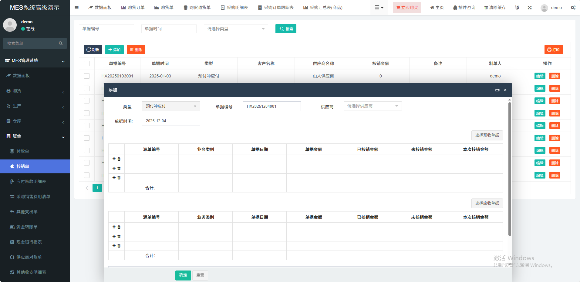
Task: Maximize the 添加 dialog window
Action: pyautogui.click(x=497, y=90)
